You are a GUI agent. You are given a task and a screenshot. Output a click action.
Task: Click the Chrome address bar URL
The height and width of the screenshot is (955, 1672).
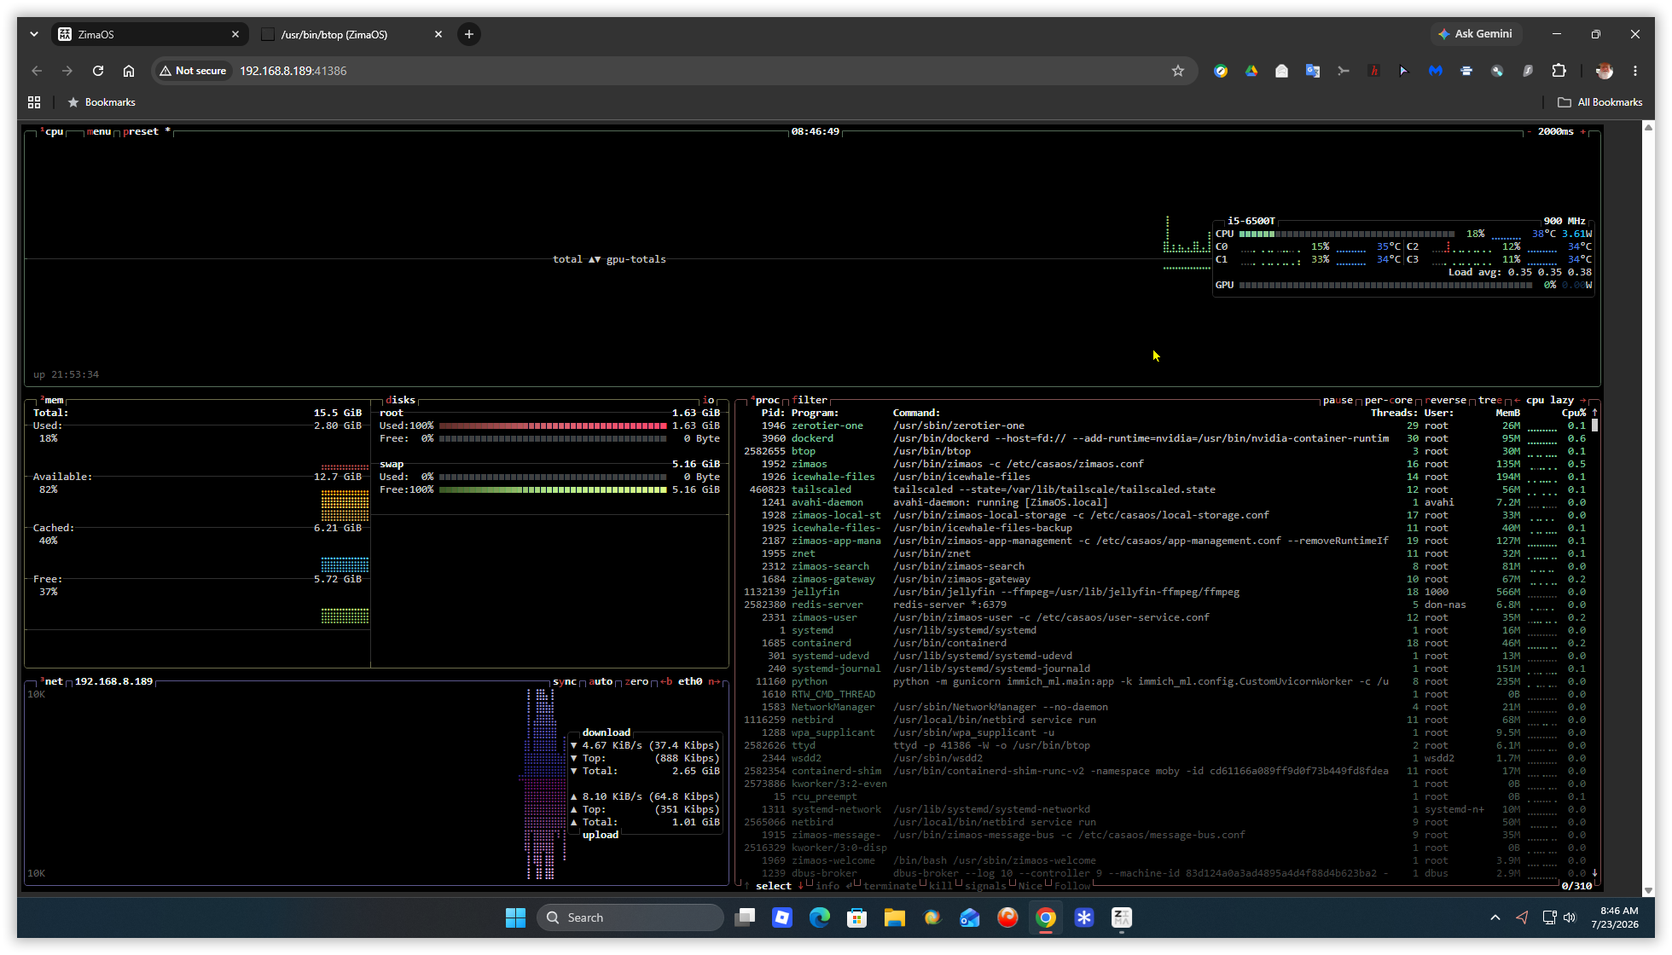pyautogui.click(x=293, y=71)
